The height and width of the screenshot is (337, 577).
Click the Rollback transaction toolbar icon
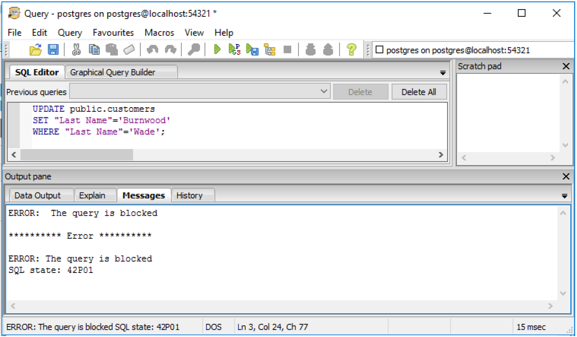(328, 50)
